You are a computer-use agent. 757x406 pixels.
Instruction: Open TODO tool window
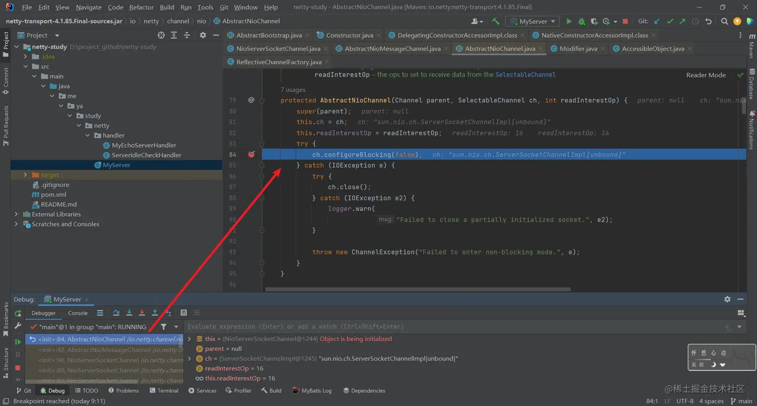tap(86, 390)
